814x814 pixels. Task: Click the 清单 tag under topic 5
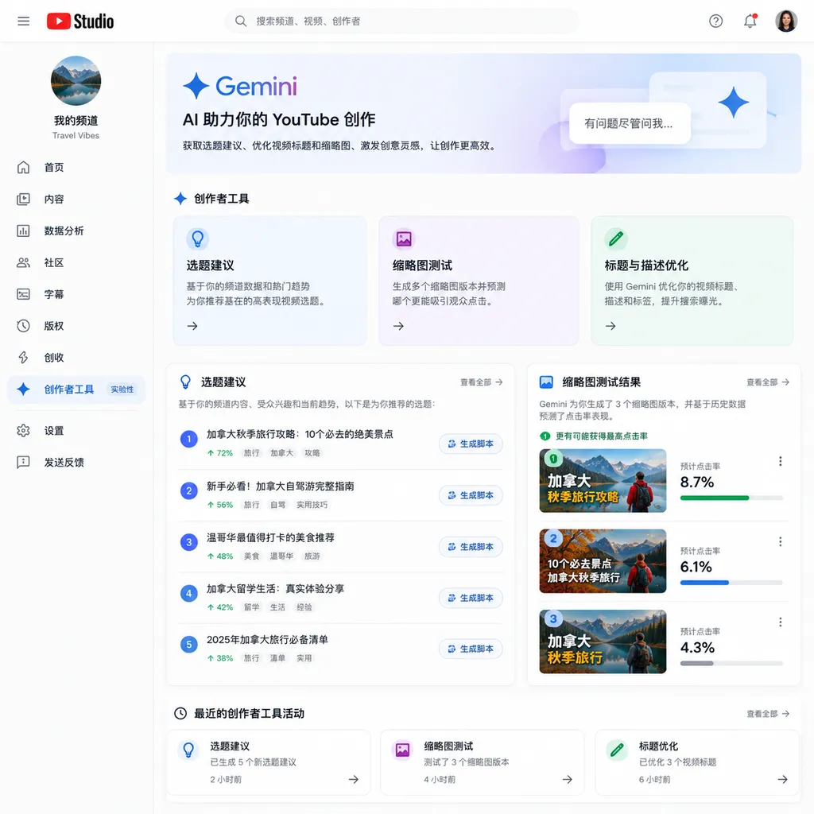[277, 658]
